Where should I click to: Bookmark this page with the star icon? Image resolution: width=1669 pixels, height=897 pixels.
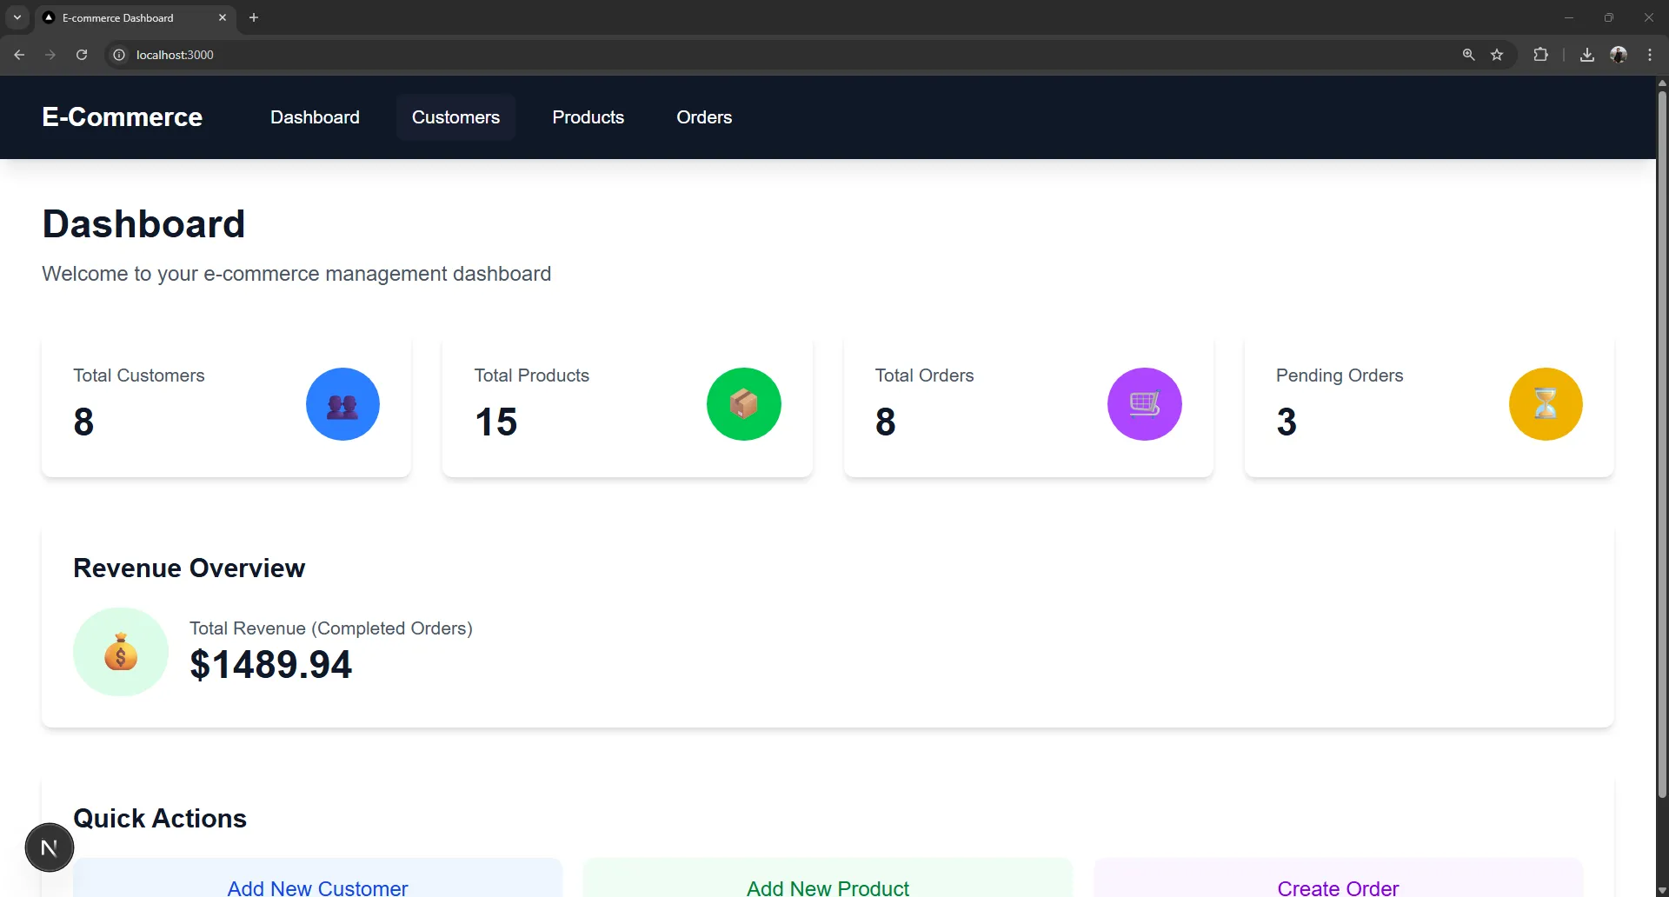click(1498, 54)
